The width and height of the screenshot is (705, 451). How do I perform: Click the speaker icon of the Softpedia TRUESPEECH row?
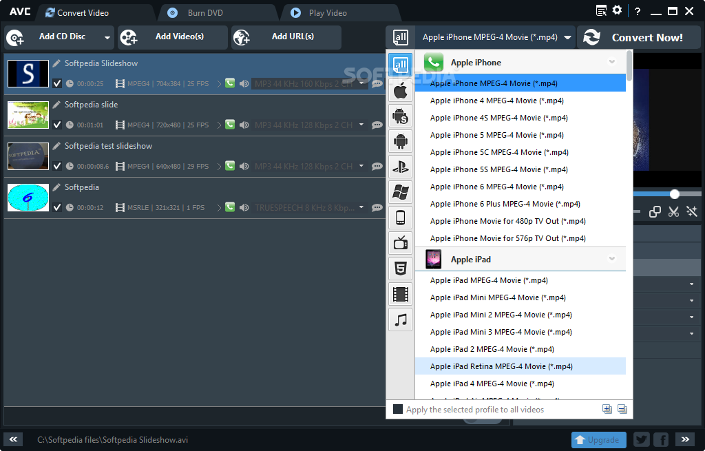(244, 208)
